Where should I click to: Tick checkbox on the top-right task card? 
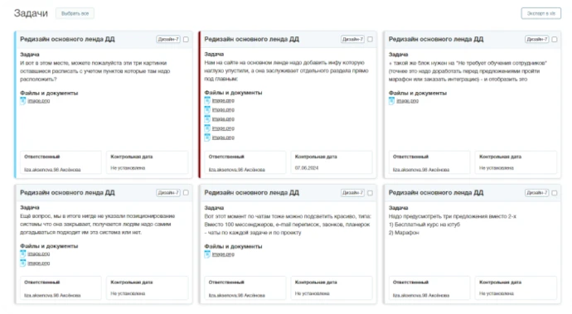555,40
